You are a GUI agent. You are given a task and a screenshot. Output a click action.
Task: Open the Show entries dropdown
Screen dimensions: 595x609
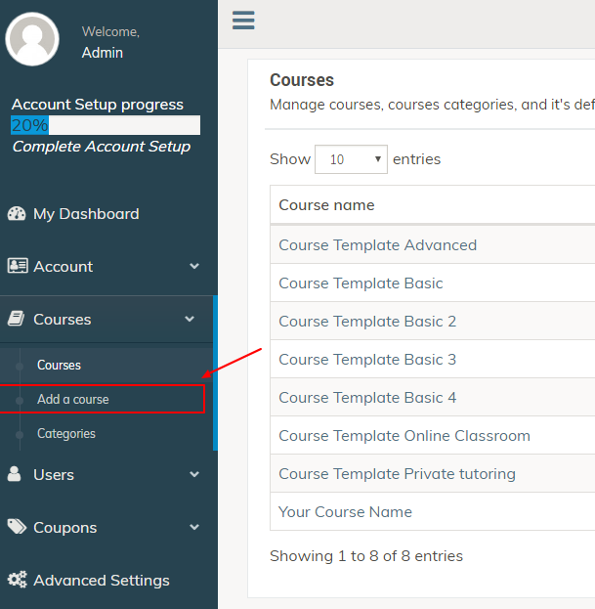(x=351, y=159)
